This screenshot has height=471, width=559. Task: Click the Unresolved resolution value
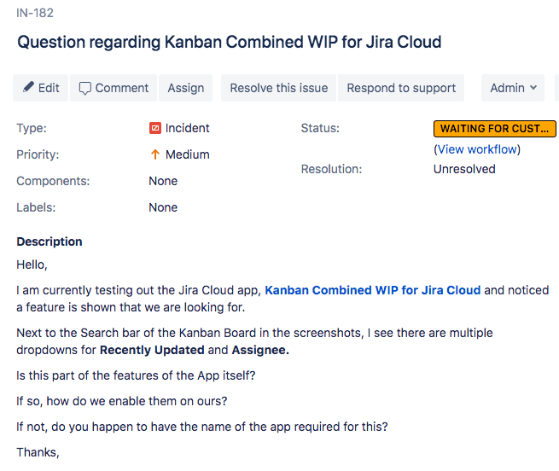(x=464, y=169)
